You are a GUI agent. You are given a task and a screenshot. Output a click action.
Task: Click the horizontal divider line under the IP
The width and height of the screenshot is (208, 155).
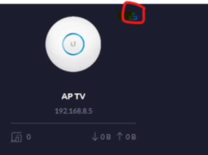point(73,123)
